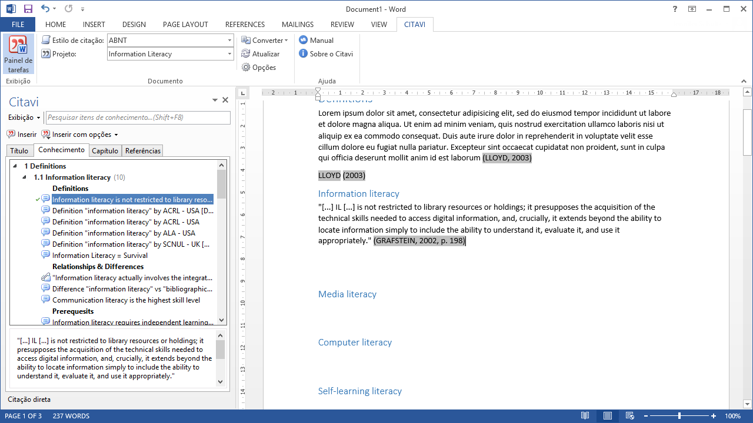Click the Save icon in the quick access toolbar
753x423 pixels.
28,9
